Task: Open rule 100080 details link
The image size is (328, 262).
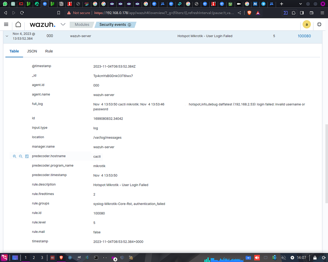Action: tap(304, 36)
